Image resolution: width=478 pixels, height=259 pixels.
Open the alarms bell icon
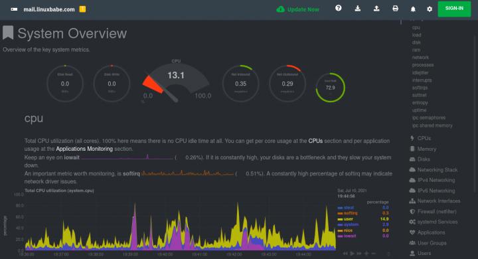click(413, 9)
